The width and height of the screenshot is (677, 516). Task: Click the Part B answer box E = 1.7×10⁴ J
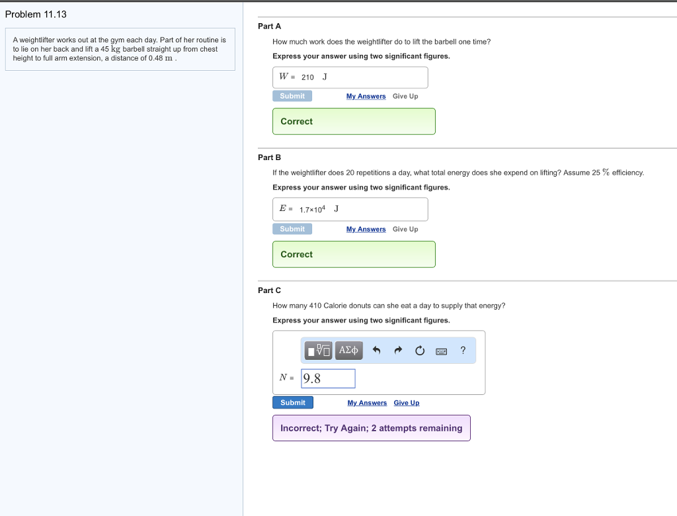[350, 209]
